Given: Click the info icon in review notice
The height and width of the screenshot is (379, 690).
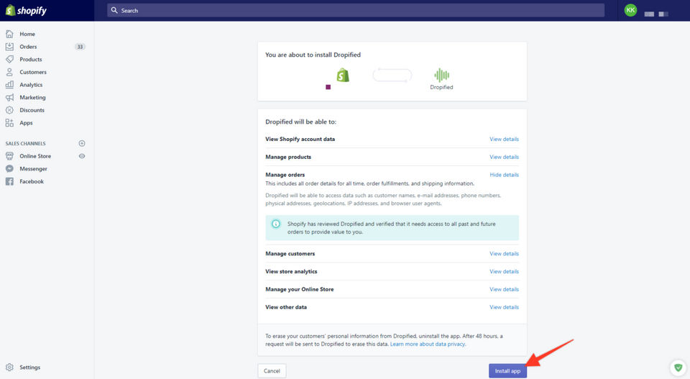Looking at the screenshot, I should tap(276, 224).
